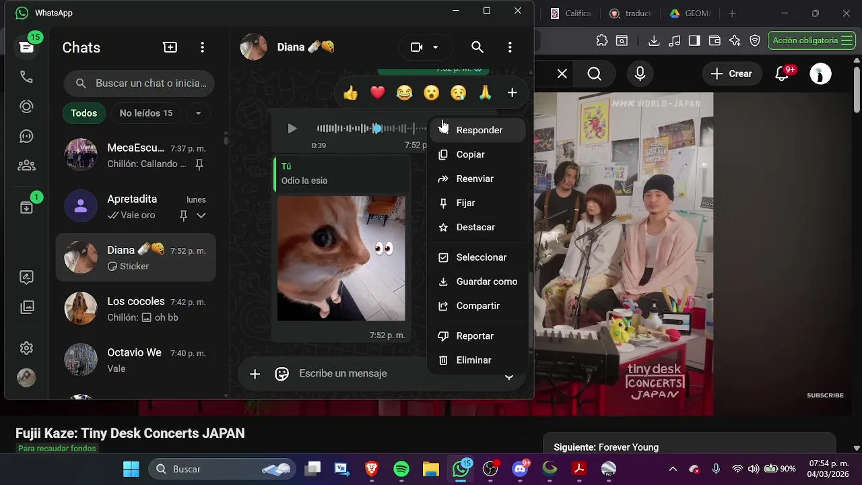Play the 0:39 voice message
The image size is (862, 485).
(292, 128)
